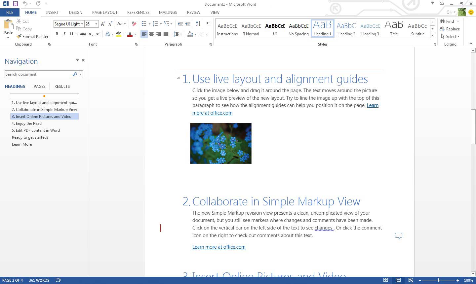Apply superscript formatting

pos(98,34)
